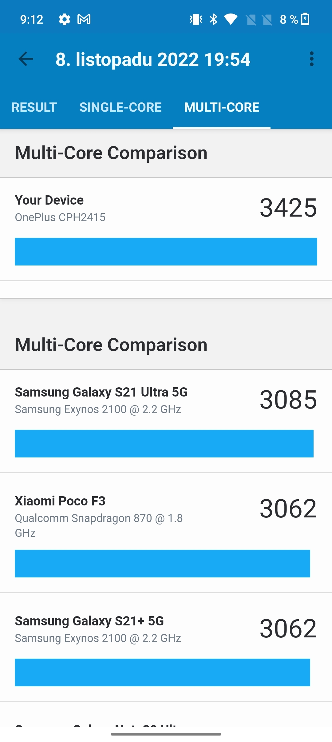332x742 pixels.
Task: Tap the bottom navigation gesture handle
Action: click(x=166, y=734)
